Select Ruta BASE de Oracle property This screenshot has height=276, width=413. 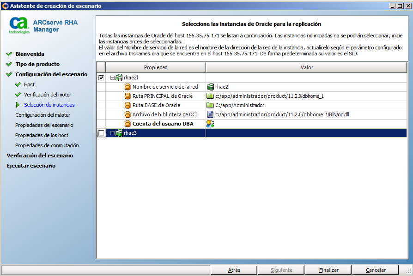[156, 105]
